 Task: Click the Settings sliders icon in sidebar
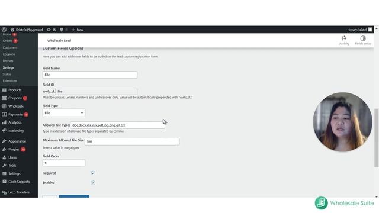pyautogui.click(x=4, y=173)
